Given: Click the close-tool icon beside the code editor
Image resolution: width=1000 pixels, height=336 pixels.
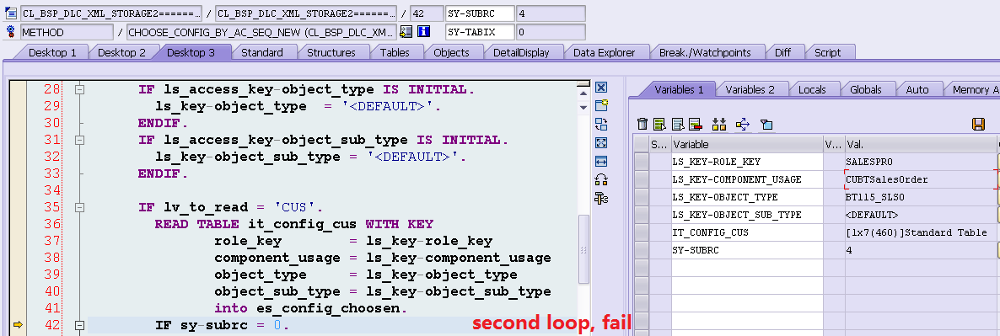Looking at the screenshot, I should 601,88.
